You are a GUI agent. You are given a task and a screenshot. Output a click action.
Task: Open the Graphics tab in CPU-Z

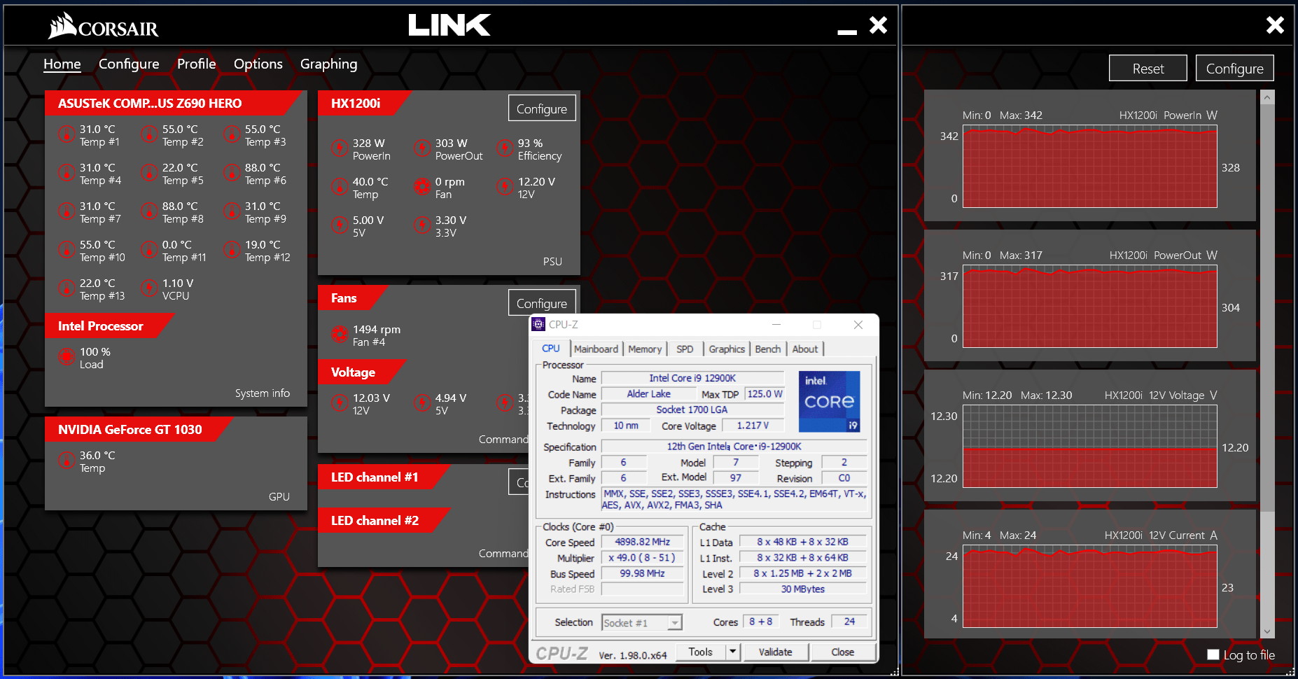727,349
